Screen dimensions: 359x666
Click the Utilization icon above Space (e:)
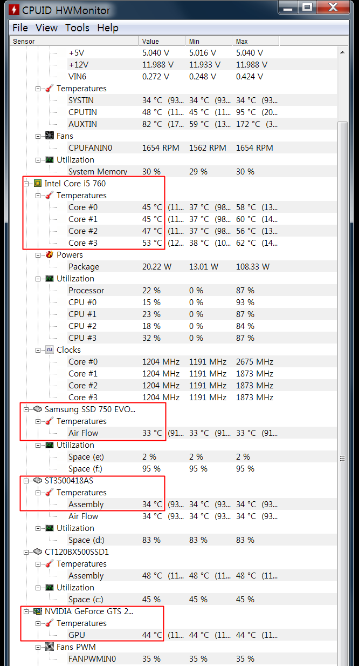50,445
